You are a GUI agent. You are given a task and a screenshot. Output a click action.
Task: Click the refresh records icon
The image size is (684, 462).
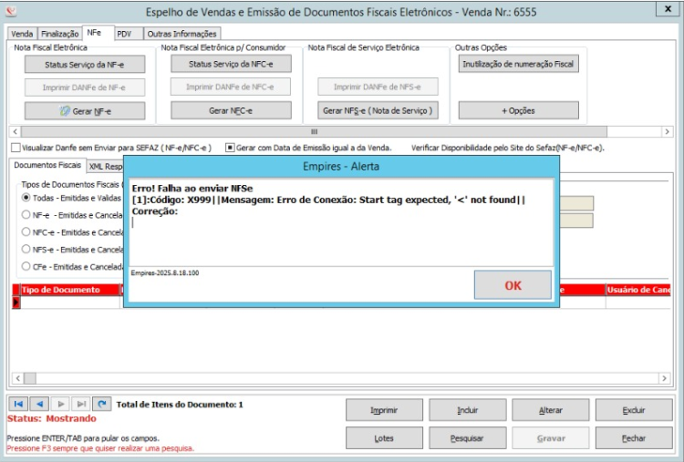[x=102, y=404]
